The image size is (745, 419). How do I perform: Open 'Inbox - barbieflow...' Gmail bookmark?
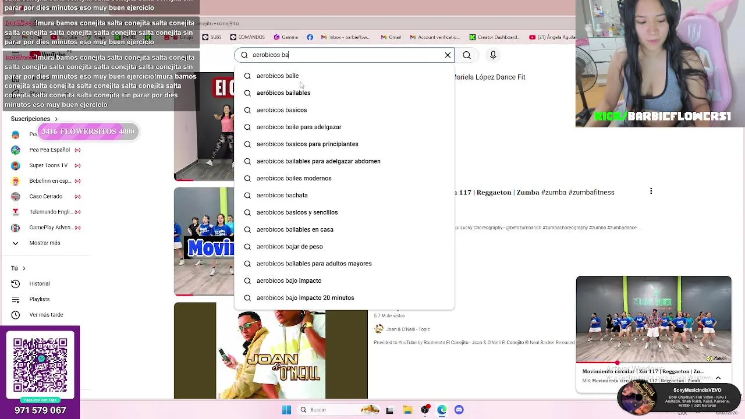(x=346, y=37)
